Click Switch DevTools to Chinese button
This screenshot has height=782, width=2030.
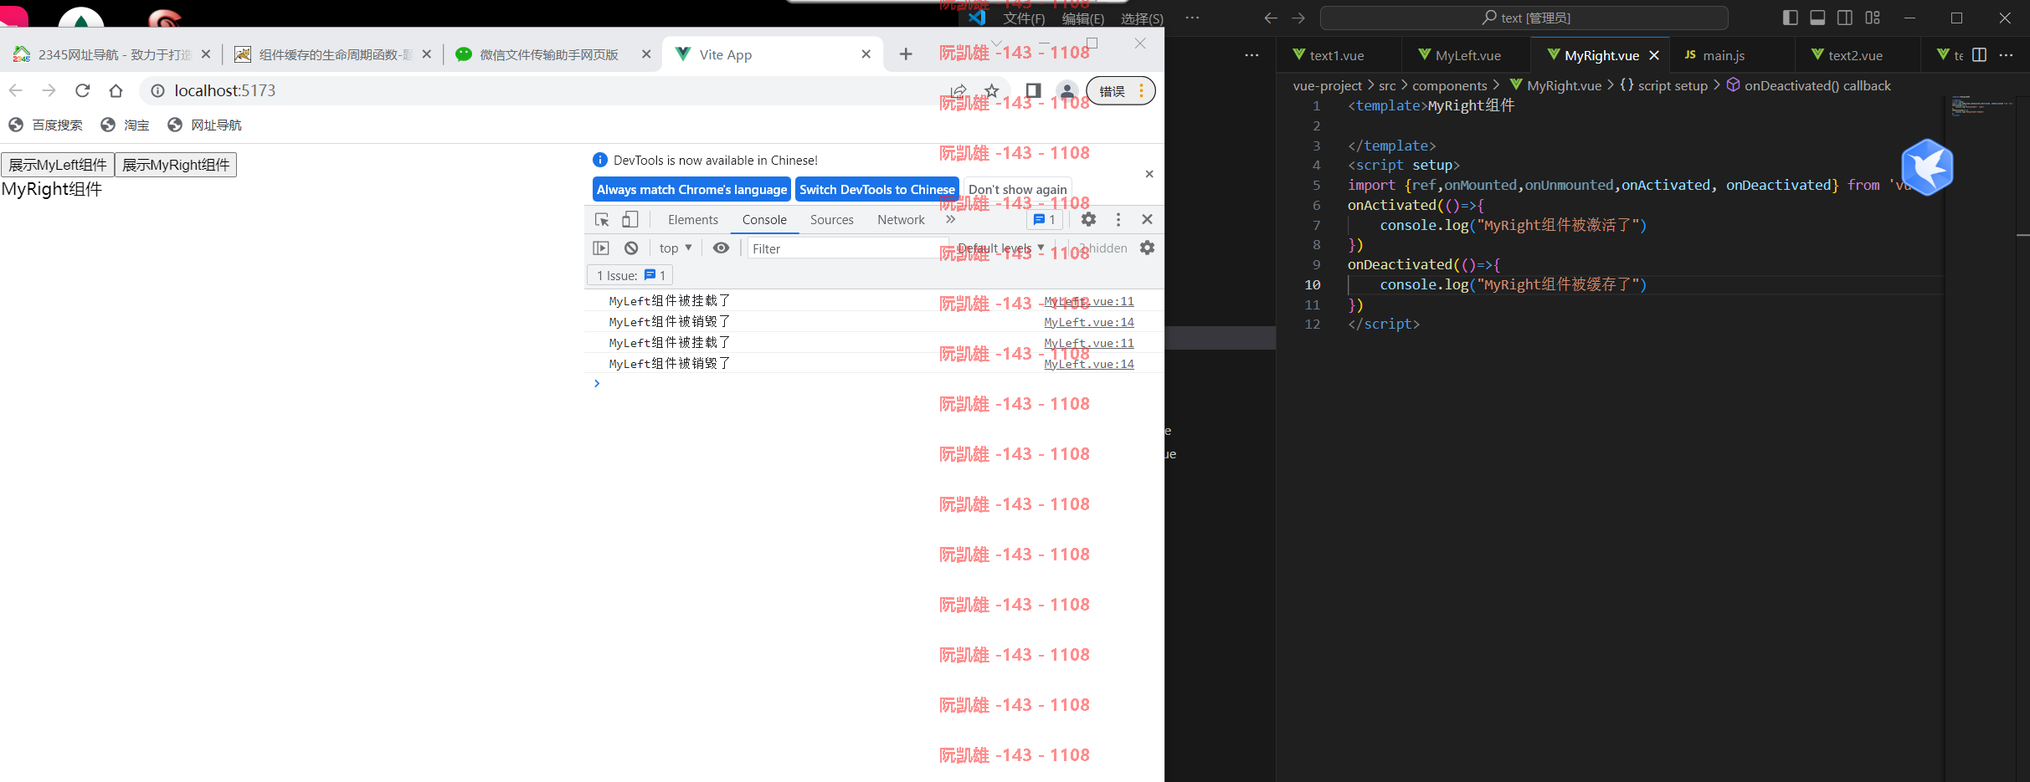tap(877, 190)
